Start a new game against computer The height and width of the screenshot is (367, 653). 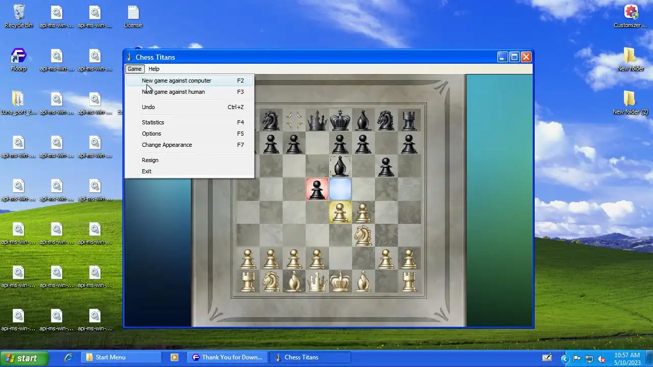point(189,81)
